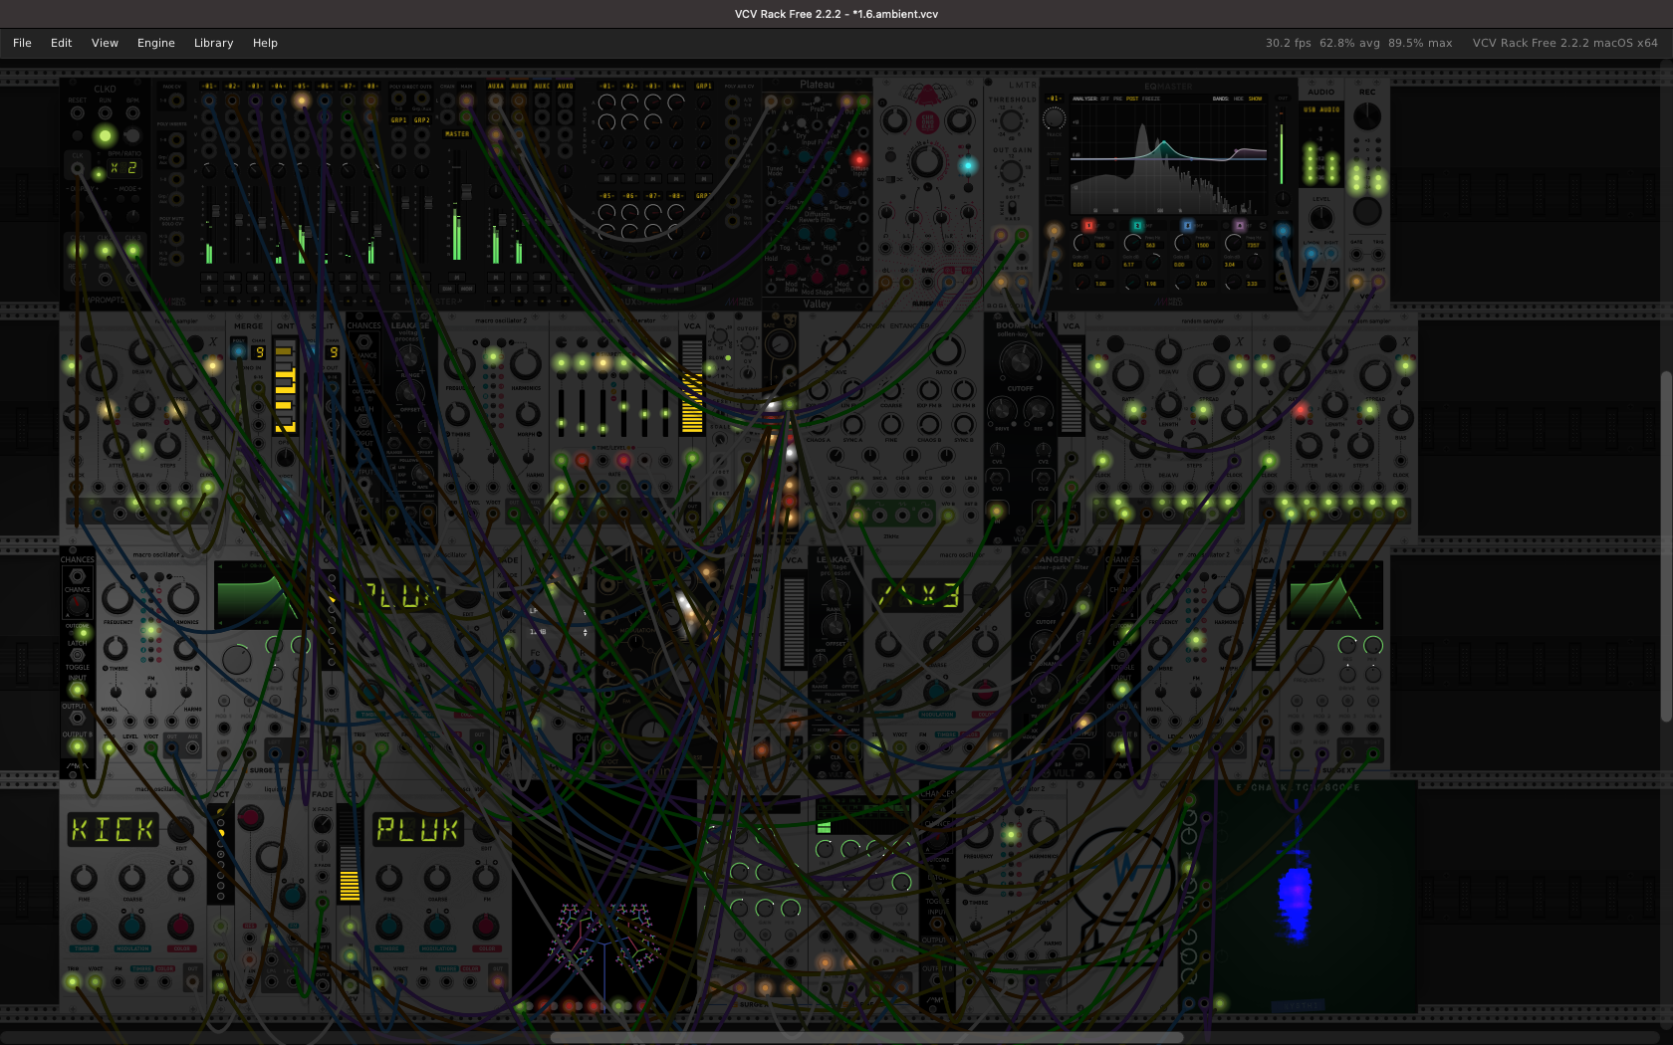Set EQMaster analyser to PRE

[1117, 99]
